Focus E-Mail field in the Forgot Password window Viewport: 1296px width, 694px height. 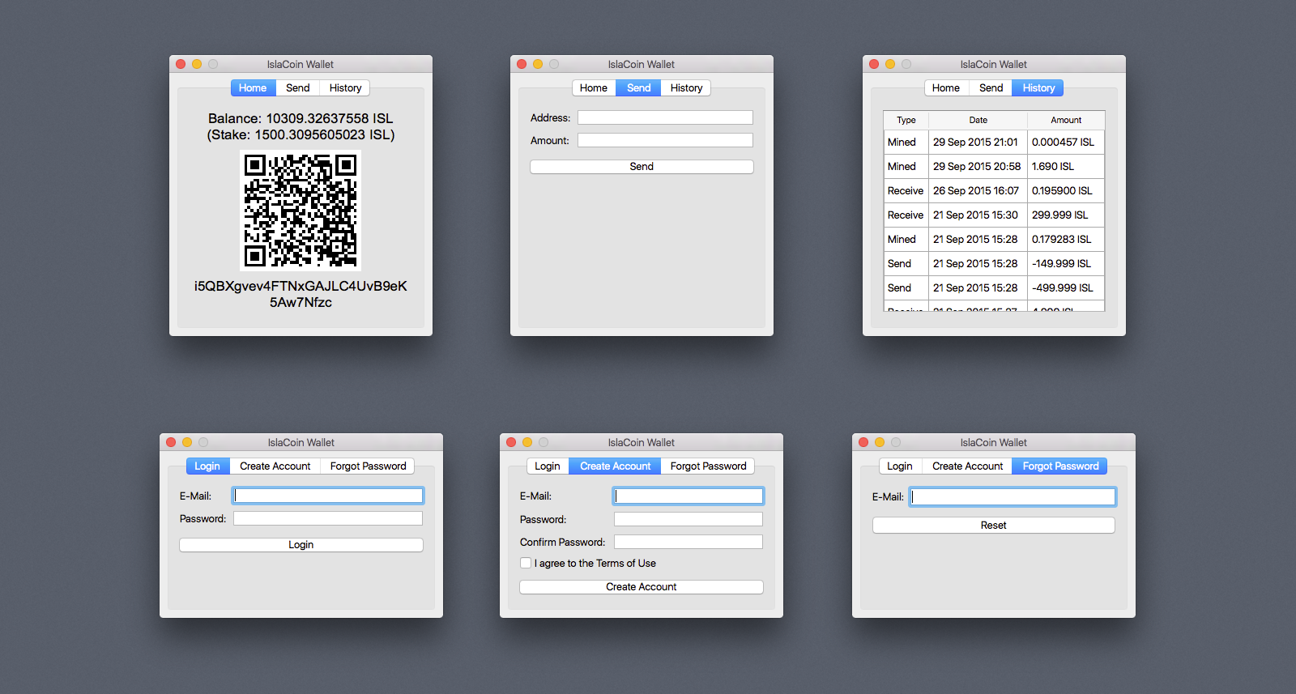coord(1013,496)
